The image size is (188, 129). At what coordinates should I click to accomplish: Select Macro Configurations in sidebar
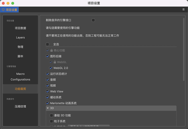pyautogui.click(x=20, y=77)
